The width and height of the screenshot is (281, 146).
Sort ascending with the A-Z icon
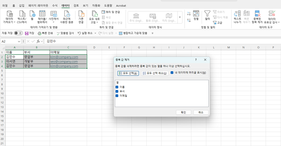(x=189, y=14)
